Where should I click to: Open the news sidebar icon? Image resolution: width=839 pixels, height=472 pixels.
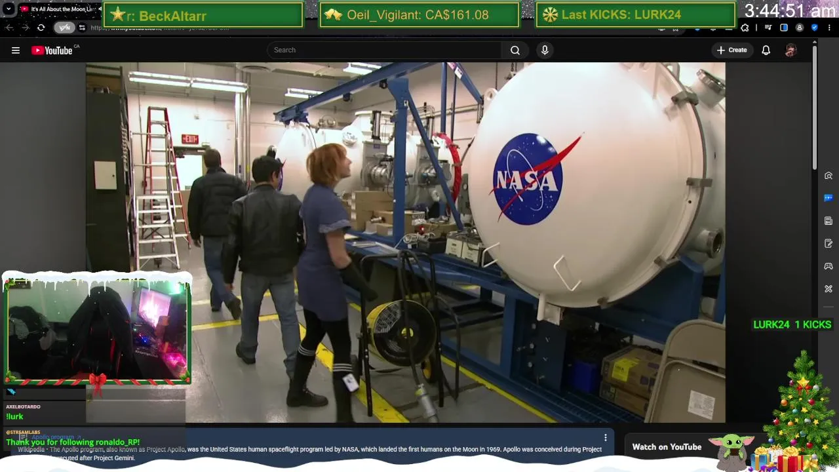(829, 221)
